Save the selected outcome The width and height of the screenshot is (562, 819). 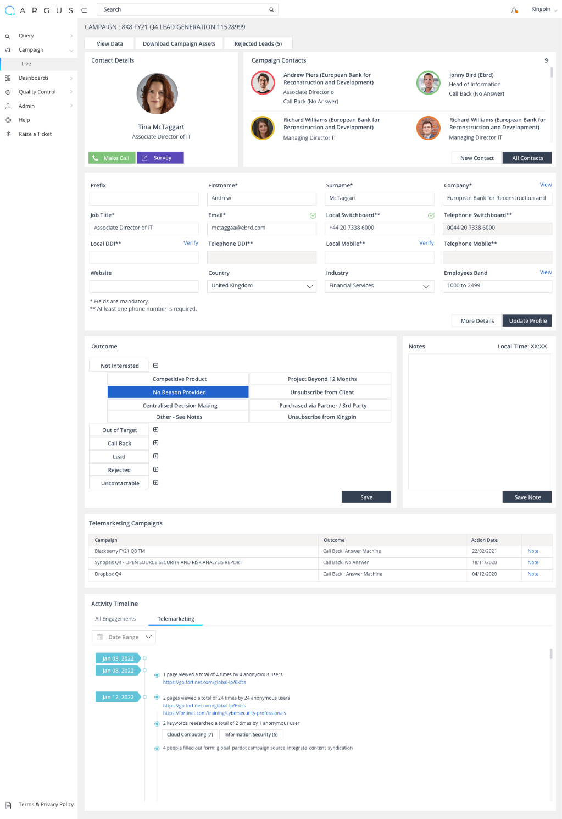[366, 497]
